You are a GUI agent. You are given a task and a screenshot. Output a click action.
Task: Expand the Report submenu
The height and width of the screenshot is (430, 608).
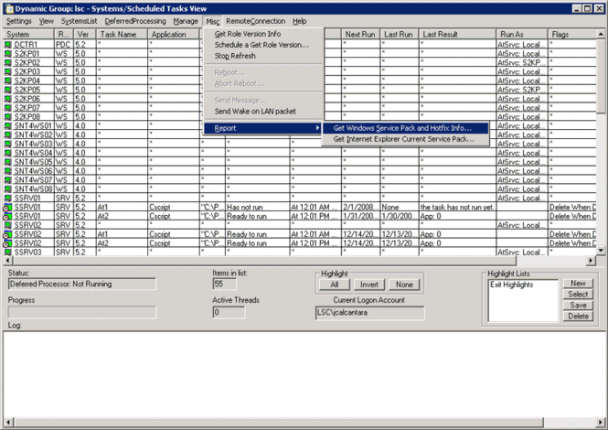pos(263,128)
